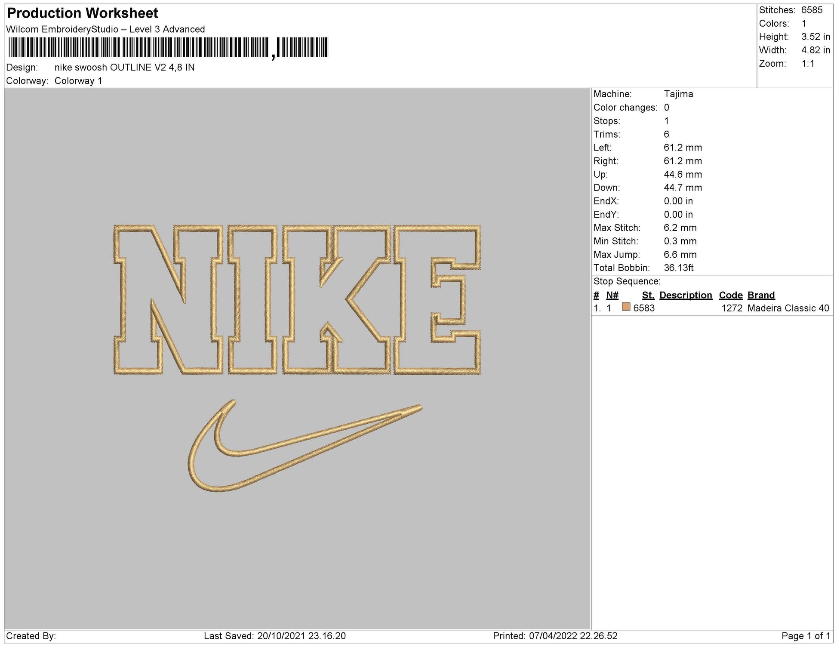Click the thread color swatch in Stop Sequence
The image size is (837, 647).
tap(626, 307)
